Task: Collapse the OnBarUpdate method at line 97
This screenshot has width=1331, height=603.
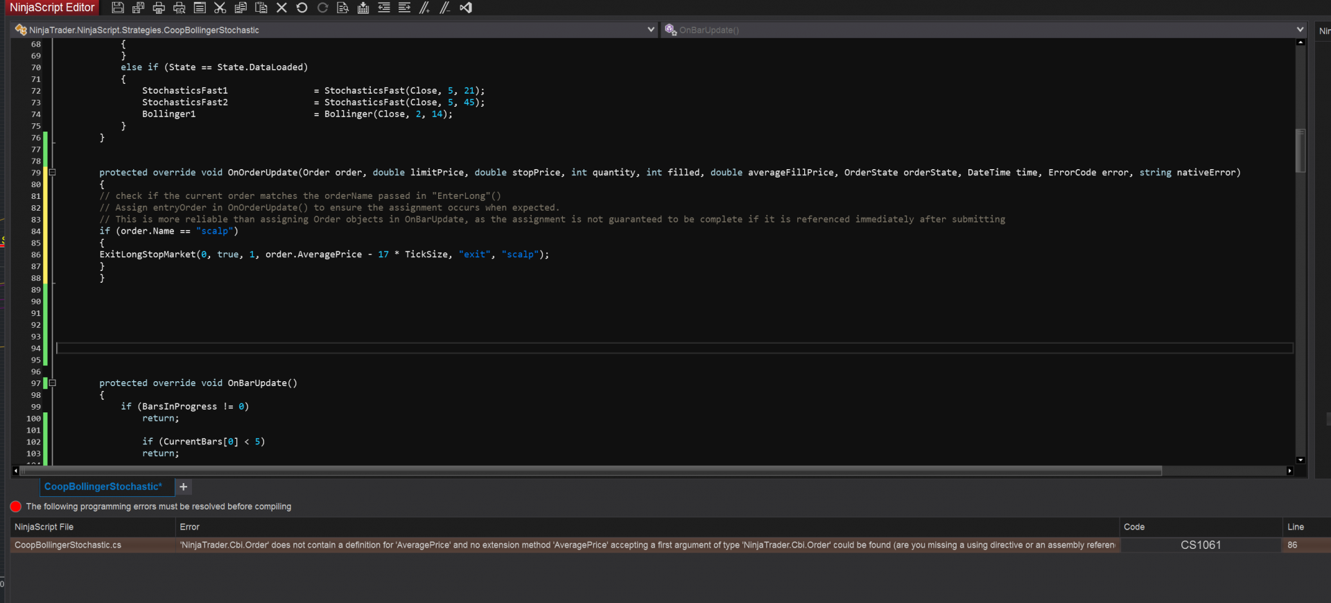Action: tap(52, 383)
